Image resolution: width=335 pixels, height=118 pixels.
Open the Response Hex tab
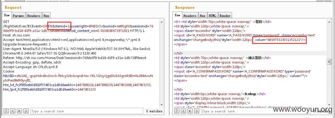(x=202, y=16)
